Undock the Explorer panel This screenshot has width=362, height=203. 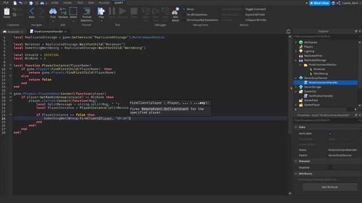[356, 32]
